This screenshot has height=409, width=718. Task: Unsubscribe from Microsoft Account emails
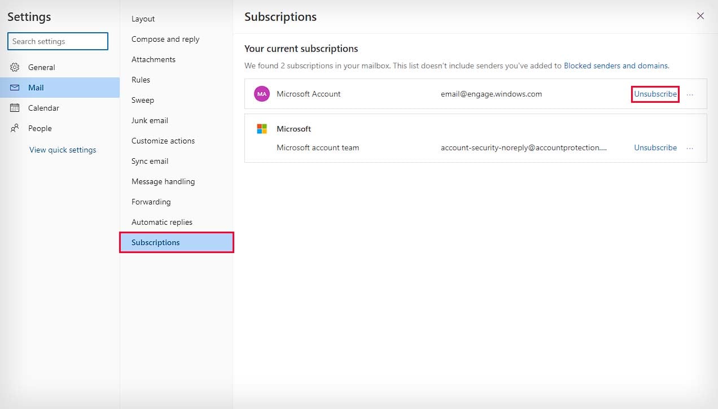coord(655,94)
